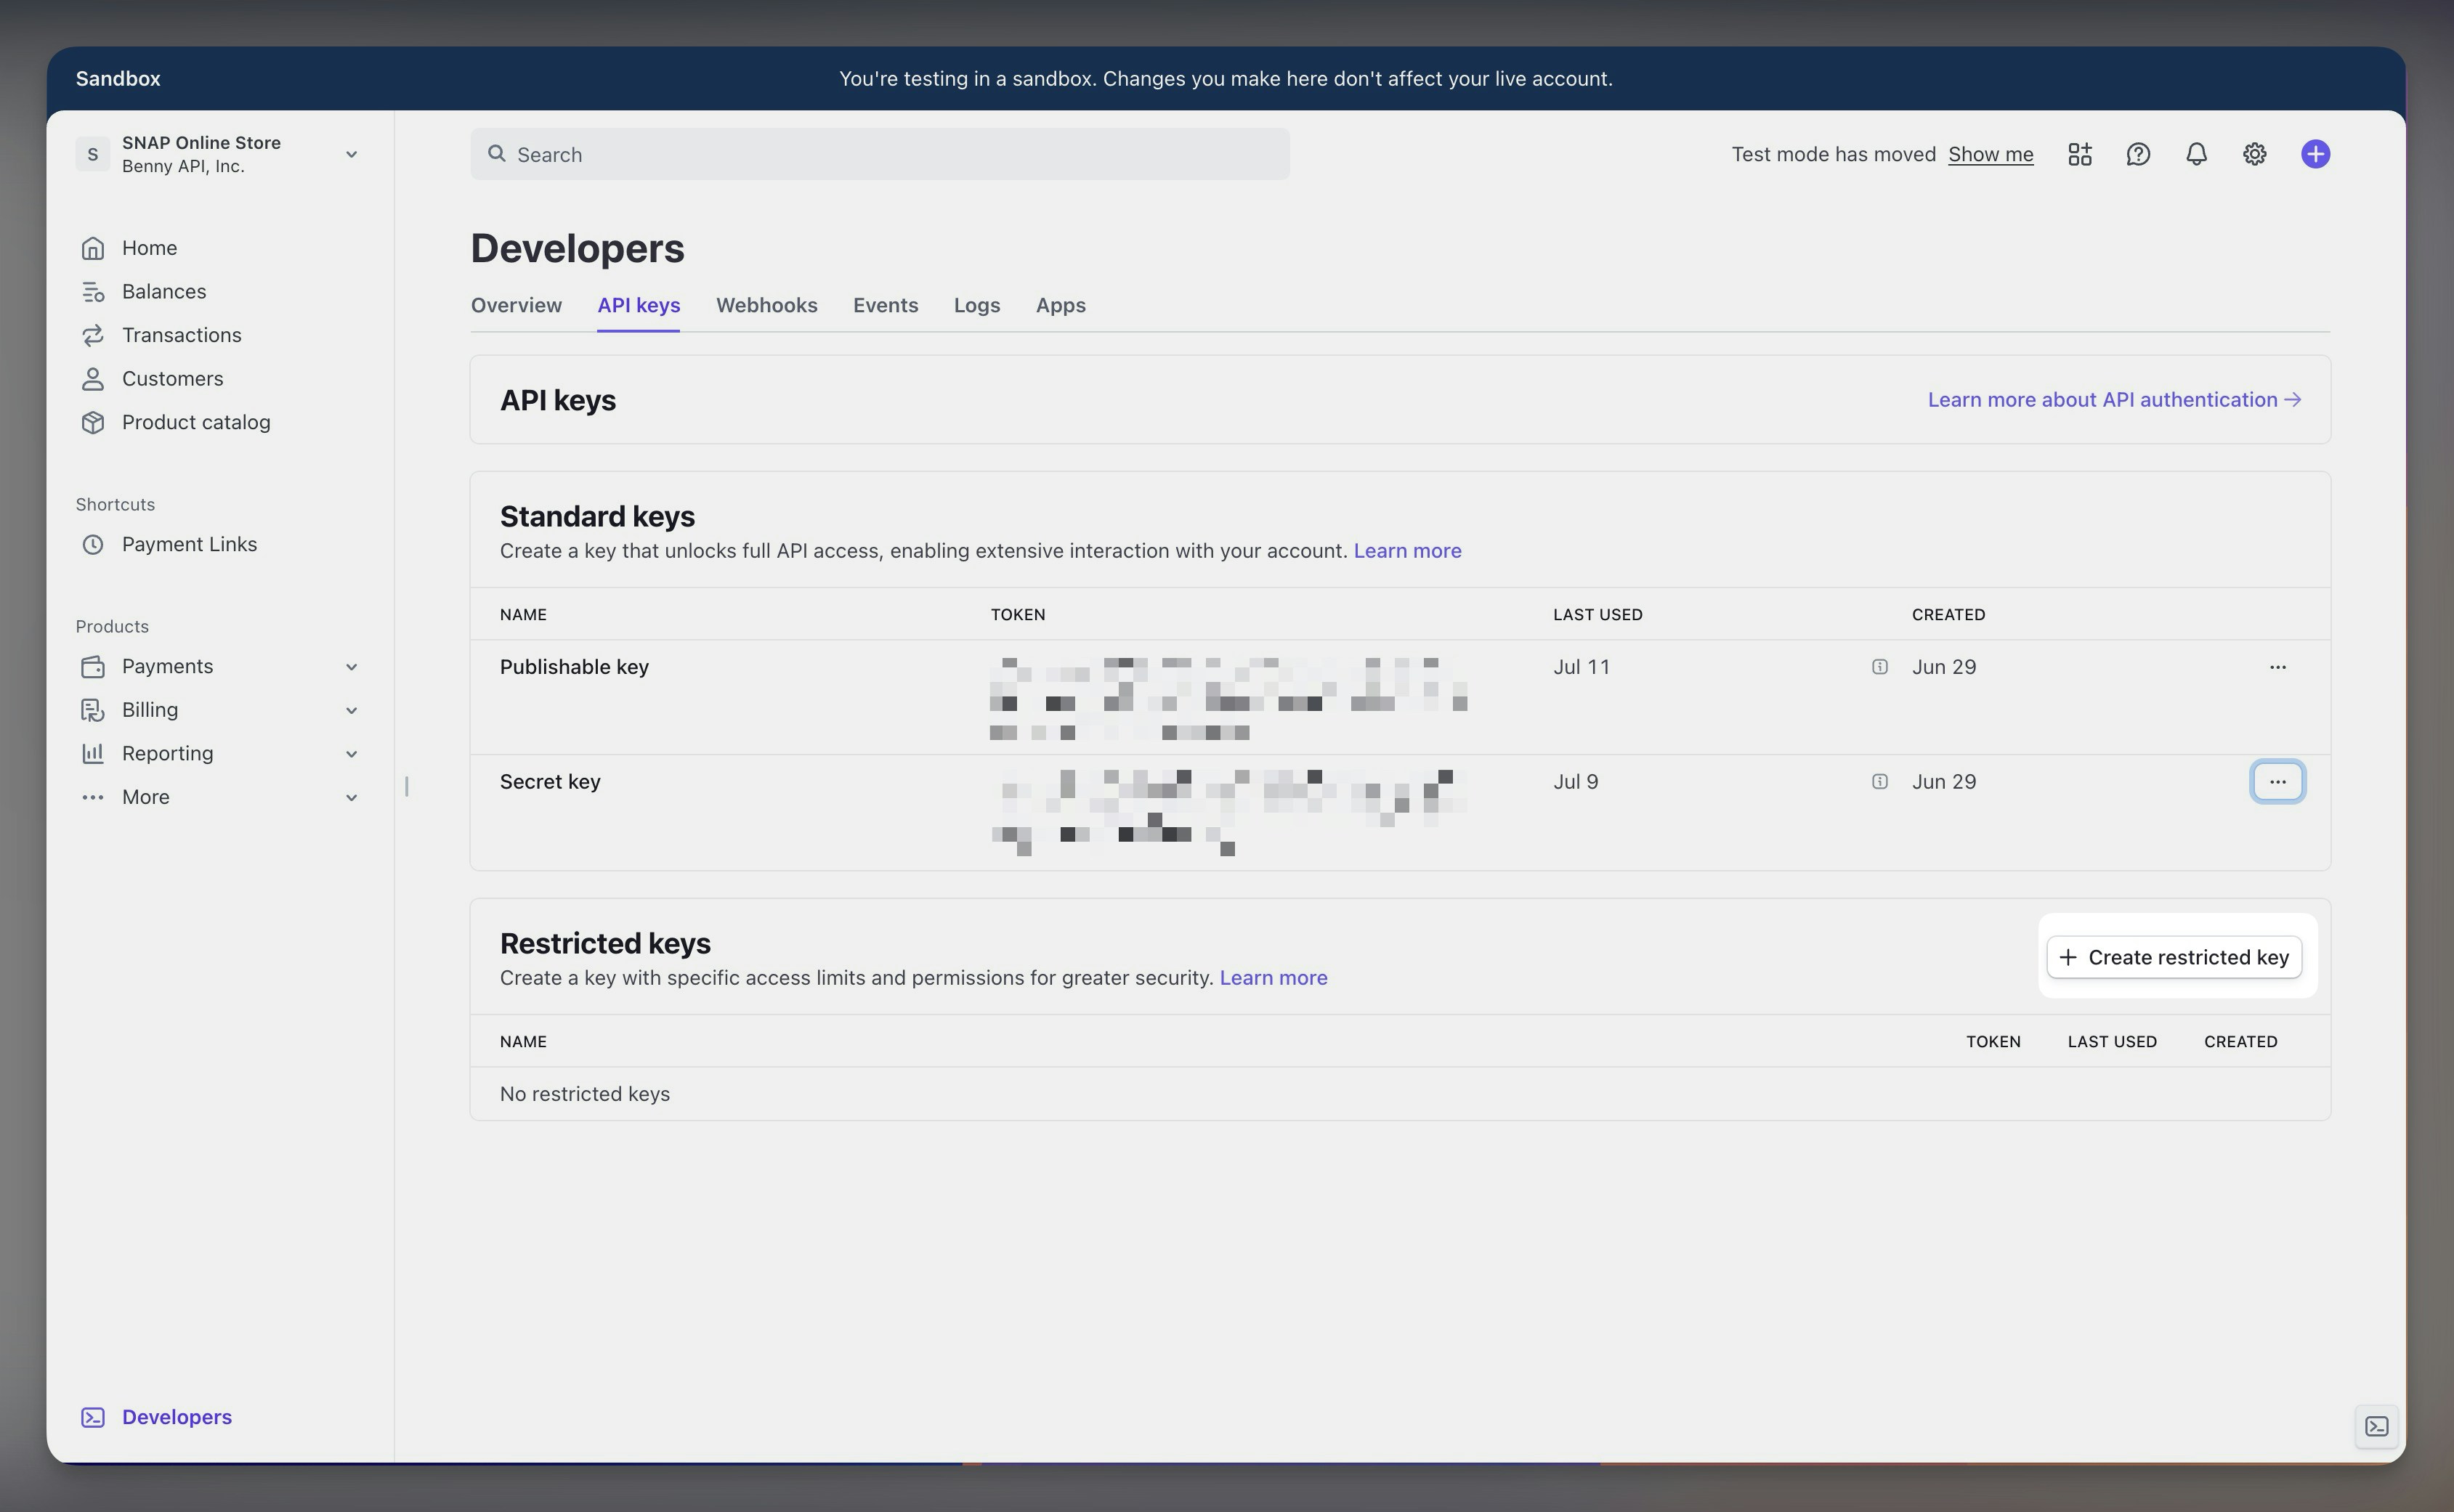Go to Product catalog in sidebar
This screenshot has height=1512, width=2454.
click(196, 422)
